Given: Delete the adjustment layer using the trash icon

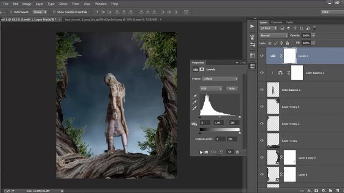Looking at the screenshot, I should [237, 152].
